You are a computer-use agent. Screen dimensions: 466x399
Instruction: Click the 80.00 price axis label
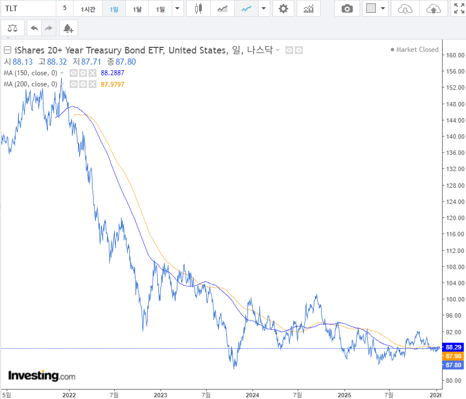tap(455, 381)
